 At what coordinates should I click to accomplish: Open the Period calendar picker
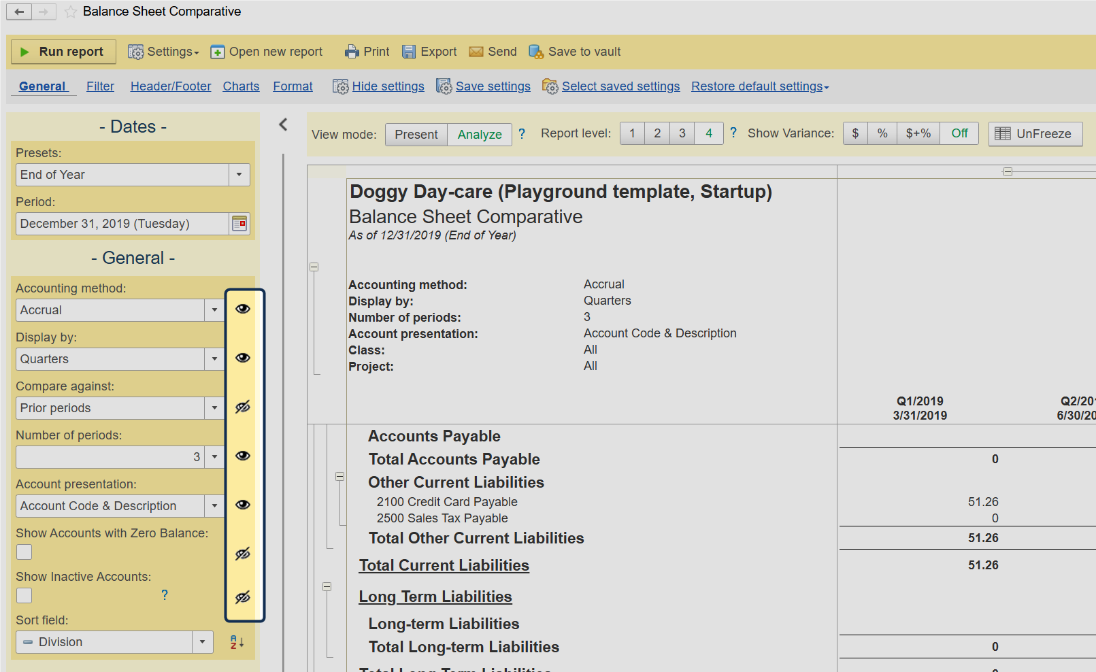coord(239,224)
